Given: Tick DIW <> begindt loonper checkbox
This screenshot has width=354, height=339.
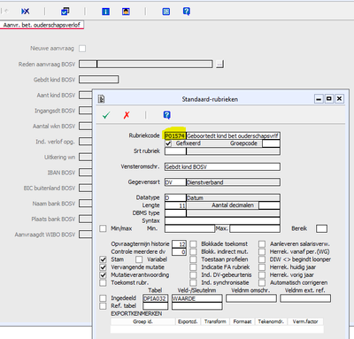Looking at the screenshot, I should pyautogui.click(x=262, y=259).
